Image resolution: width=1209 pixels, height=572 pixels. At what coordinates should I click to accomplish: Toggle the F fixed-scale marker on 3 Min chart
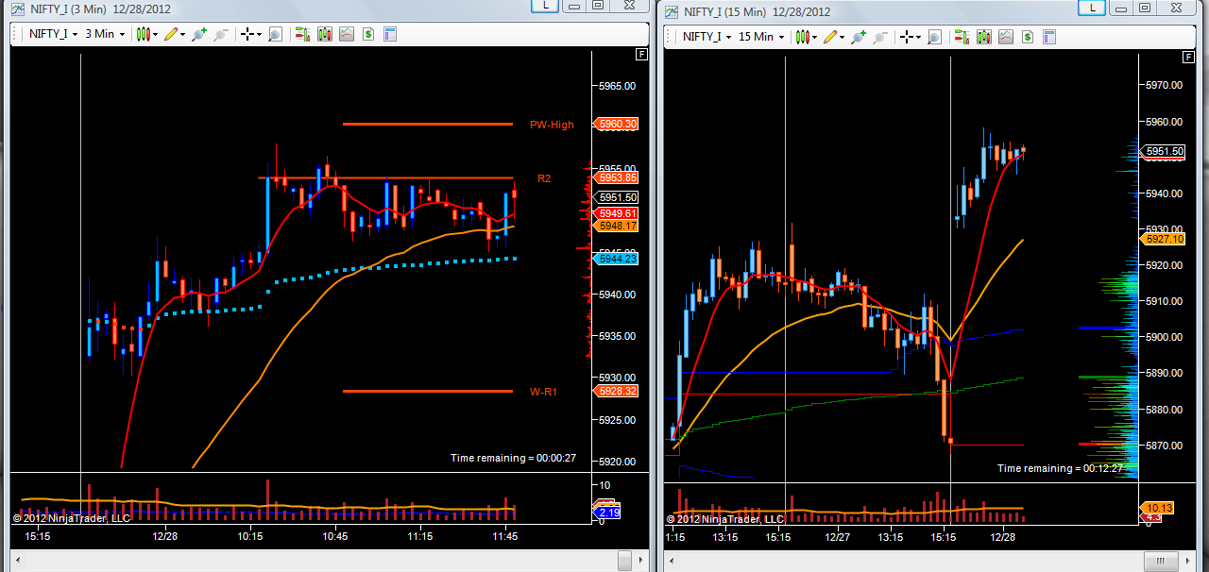point(642,55)
